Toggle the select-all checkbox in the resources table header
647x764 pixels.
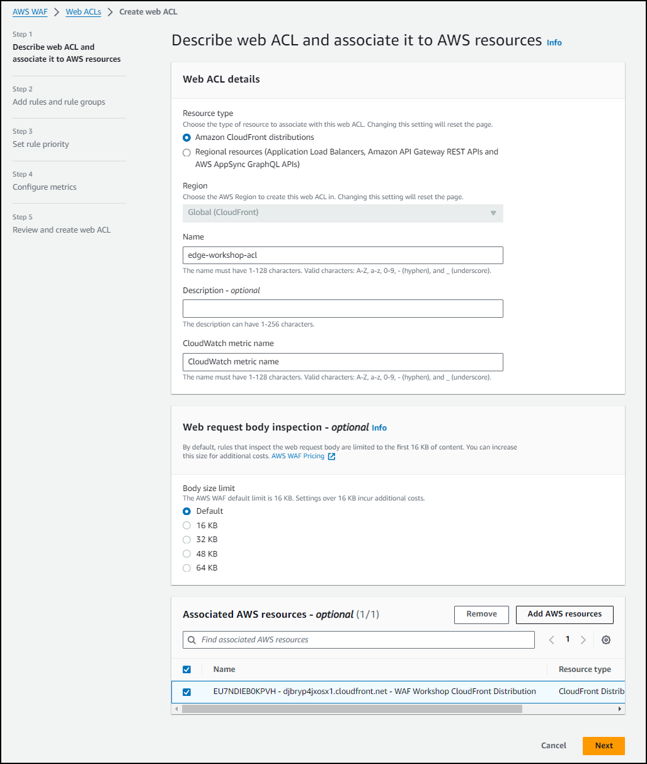coord(186,669)
